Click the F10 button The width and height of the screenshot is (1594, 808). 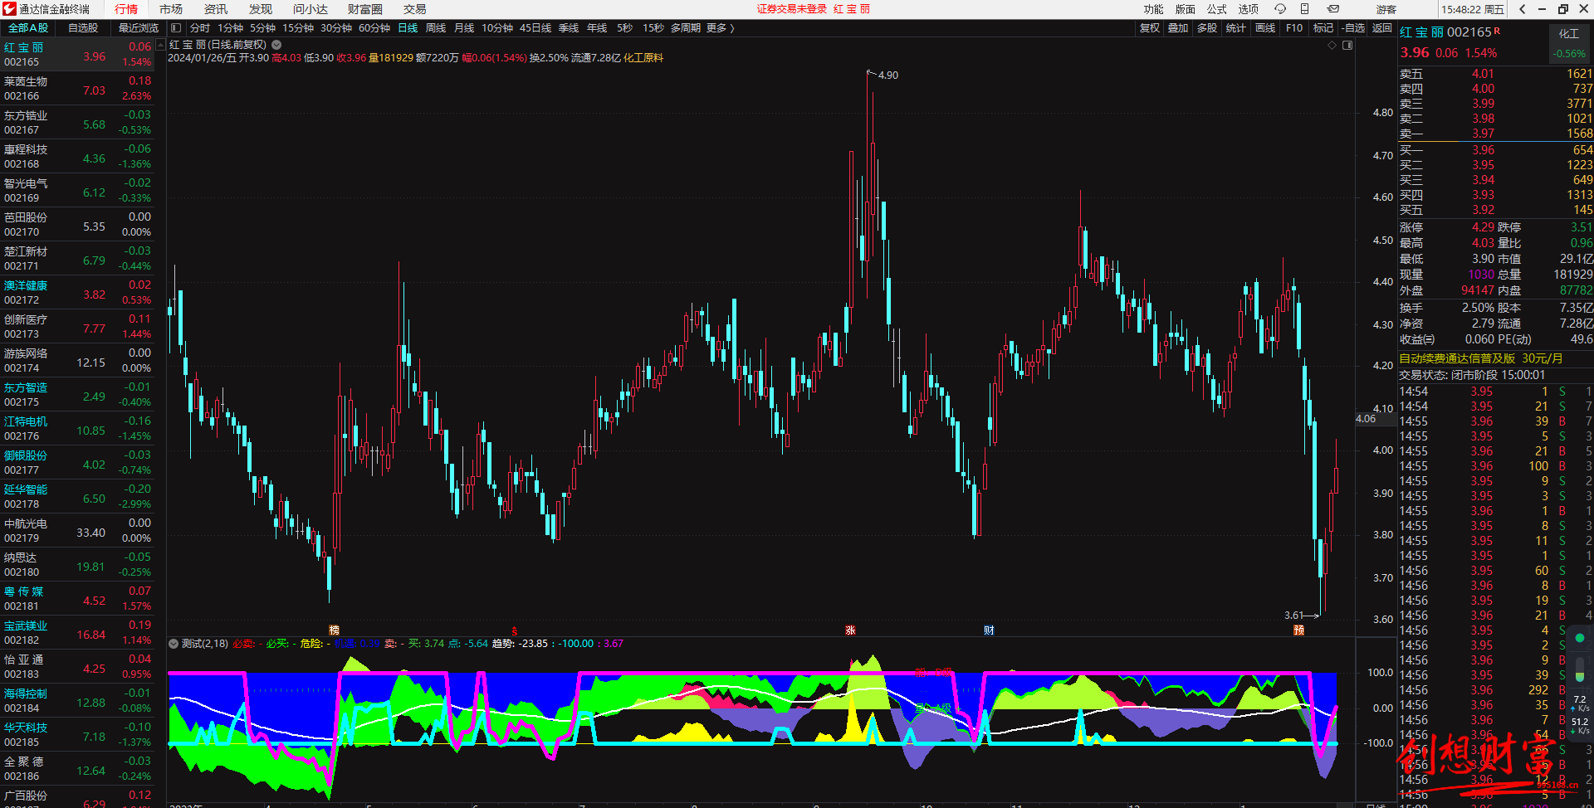pyautogui.click(x=1294, y=28)
